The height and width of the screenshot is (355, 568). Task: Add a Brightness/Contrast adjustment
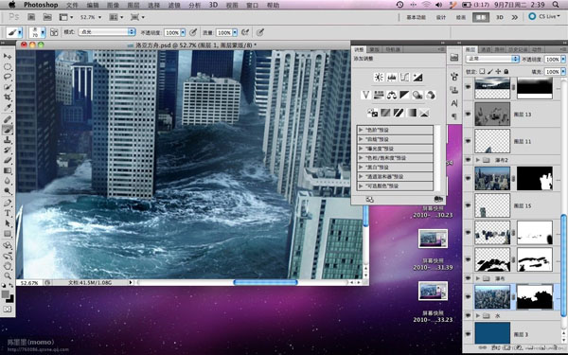click(379, 78)
